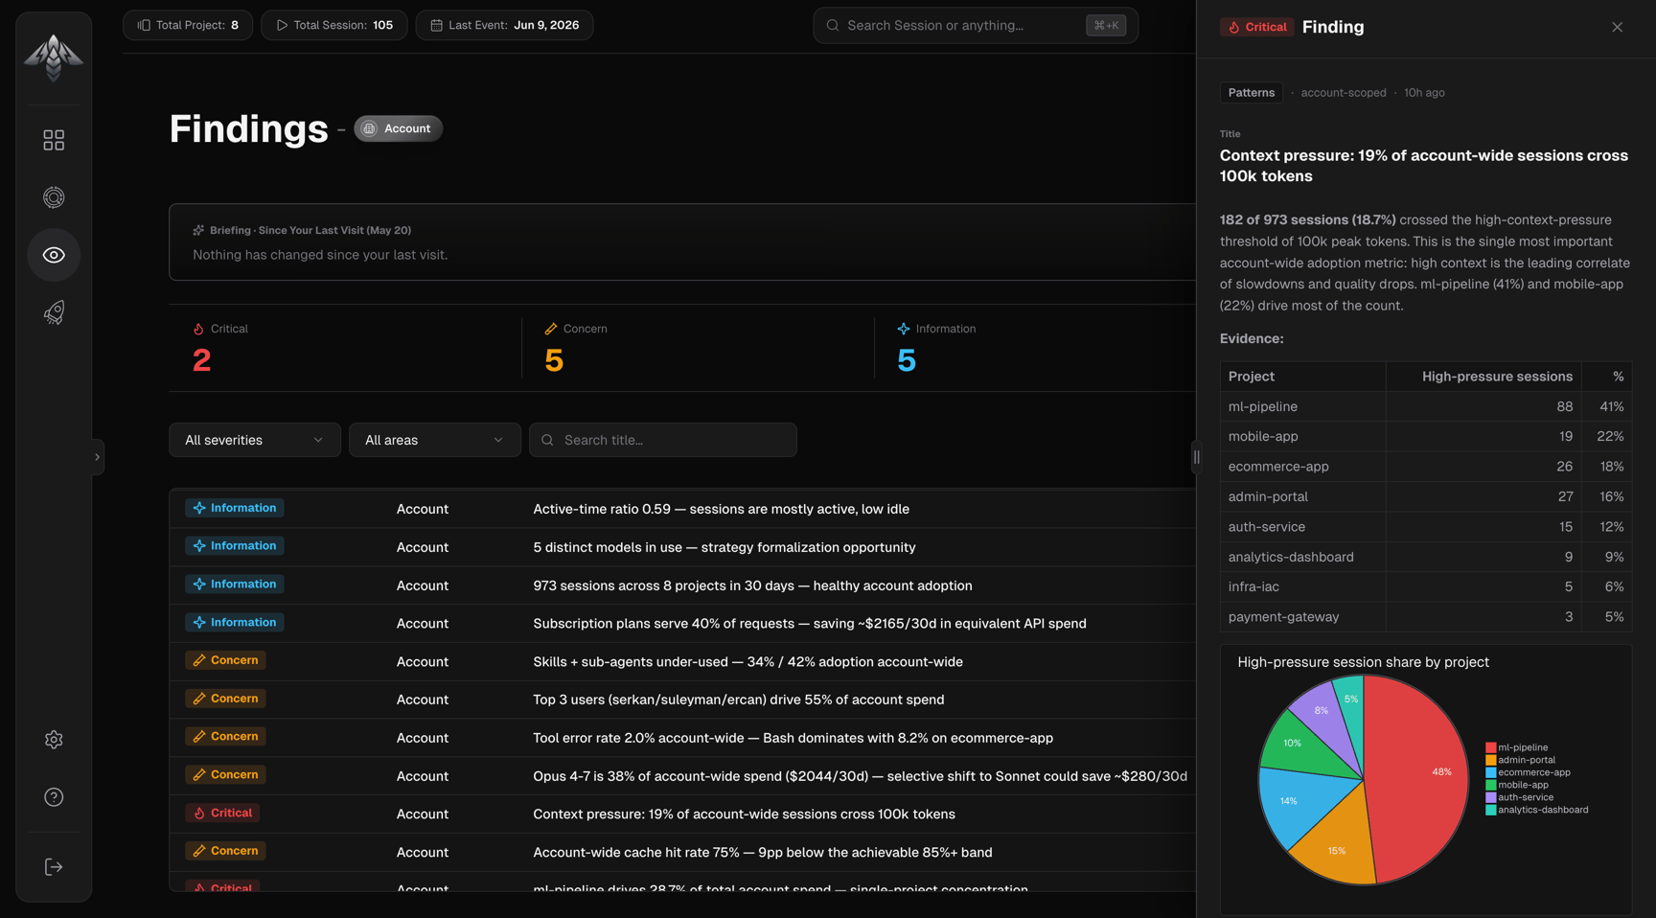Focus the Search title input

[x=663, y=440]
